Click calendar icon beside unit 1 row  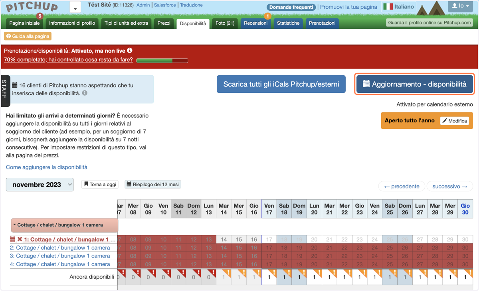13,240
